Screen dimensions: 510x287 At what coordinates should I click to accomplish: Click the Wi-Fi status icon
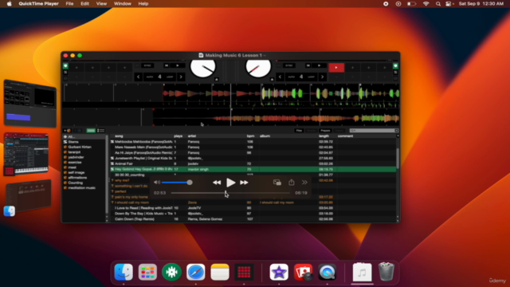point(426,4)
